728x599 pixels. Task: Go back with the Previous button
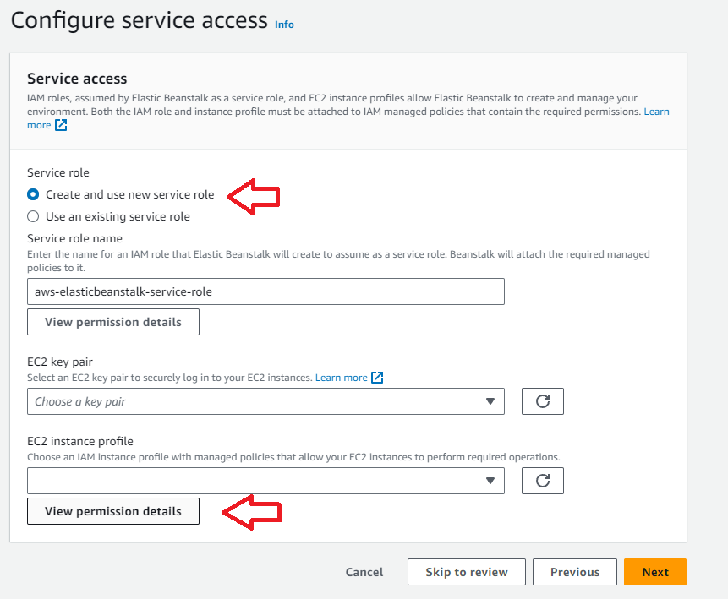pos(575,572)
